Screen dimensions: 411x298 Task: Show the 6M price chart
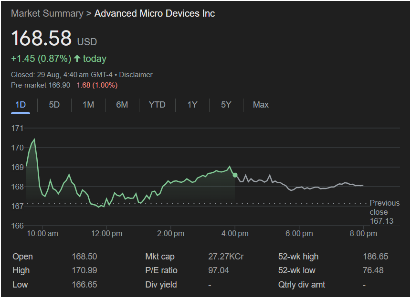(x=122, y=105)
